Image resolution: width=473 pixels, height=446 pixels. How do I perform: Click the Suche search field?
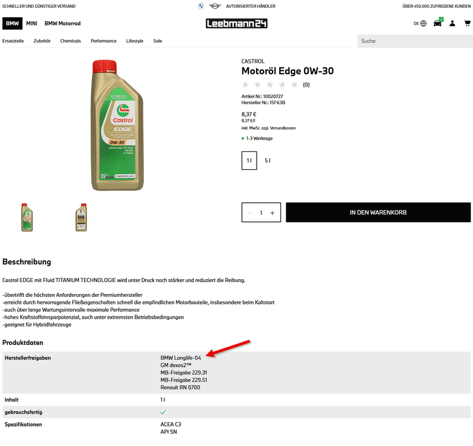point(414,41)
